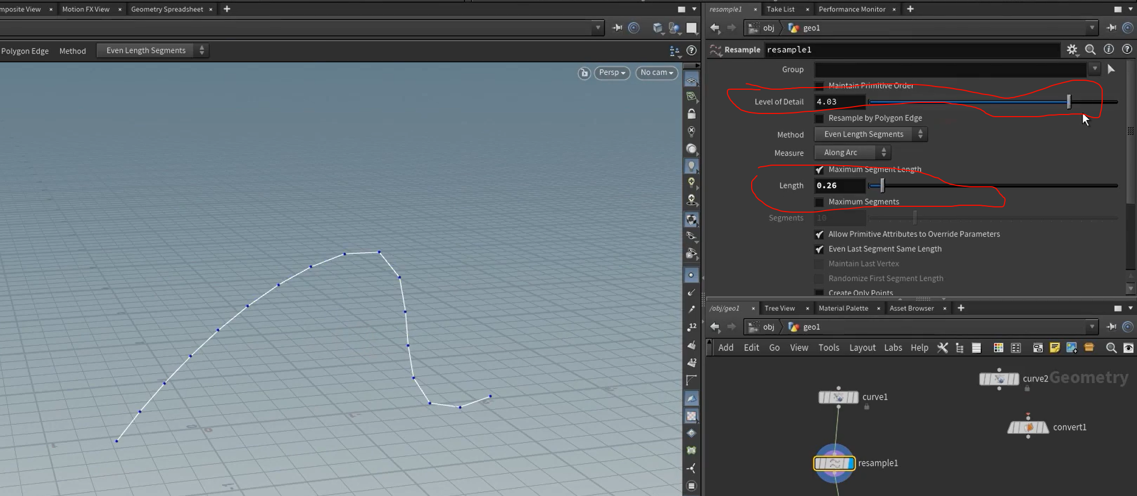Select the convert1 node in the network

1028,427
